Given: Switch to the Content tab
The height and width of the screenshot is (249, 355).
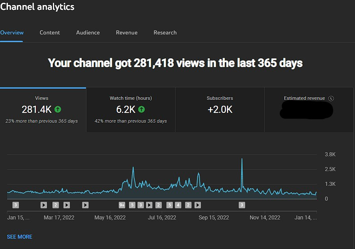Looking at the screenshot, I should click(x=50, y=33).
